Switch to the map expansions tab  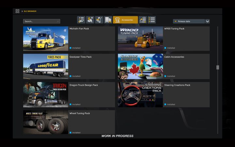90,20
